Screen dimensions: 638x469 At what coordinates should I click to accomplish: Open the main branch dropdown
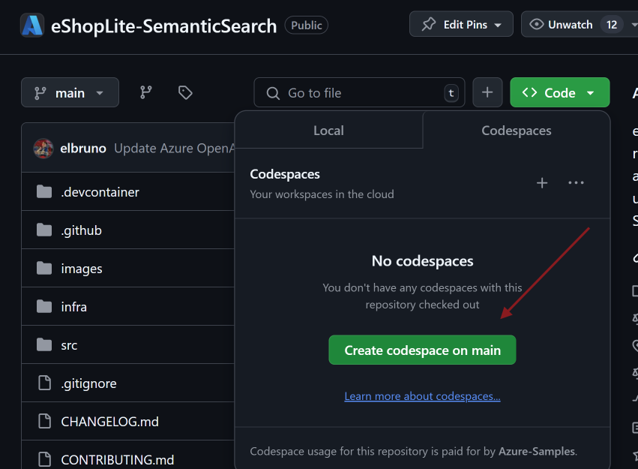pyautogui.click(x=70, y=92)
